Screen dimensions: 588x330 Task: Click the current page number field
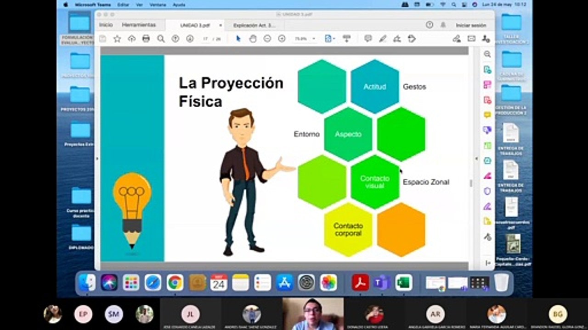coord(206,39)
